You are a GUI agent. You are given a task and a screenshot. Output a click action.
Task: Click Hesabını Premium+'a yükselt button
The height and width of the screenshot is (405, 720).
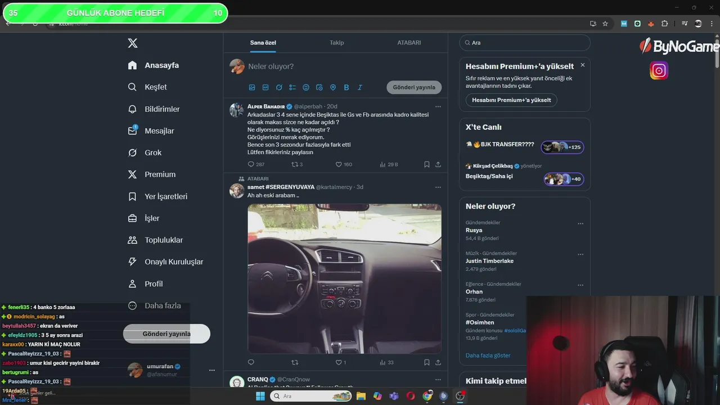click(x=511, y=100)
